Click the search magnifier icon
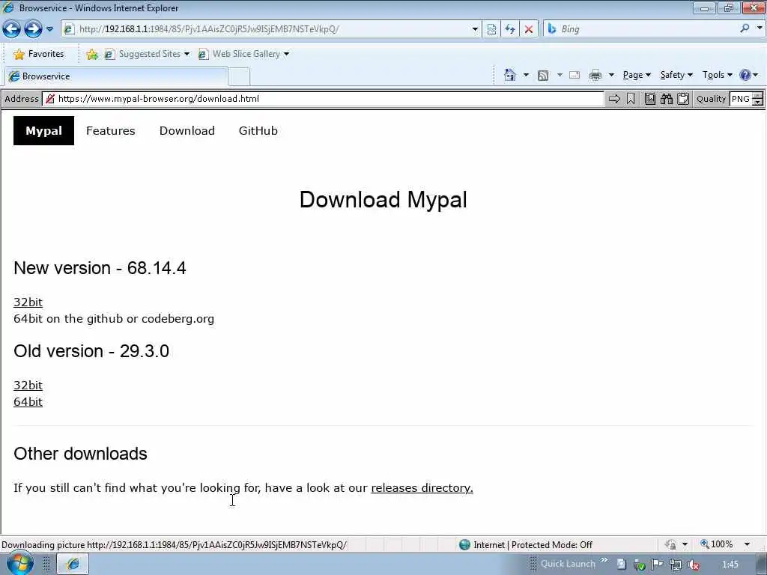Screen dimensions: 767x575 [x=745, y=28]
